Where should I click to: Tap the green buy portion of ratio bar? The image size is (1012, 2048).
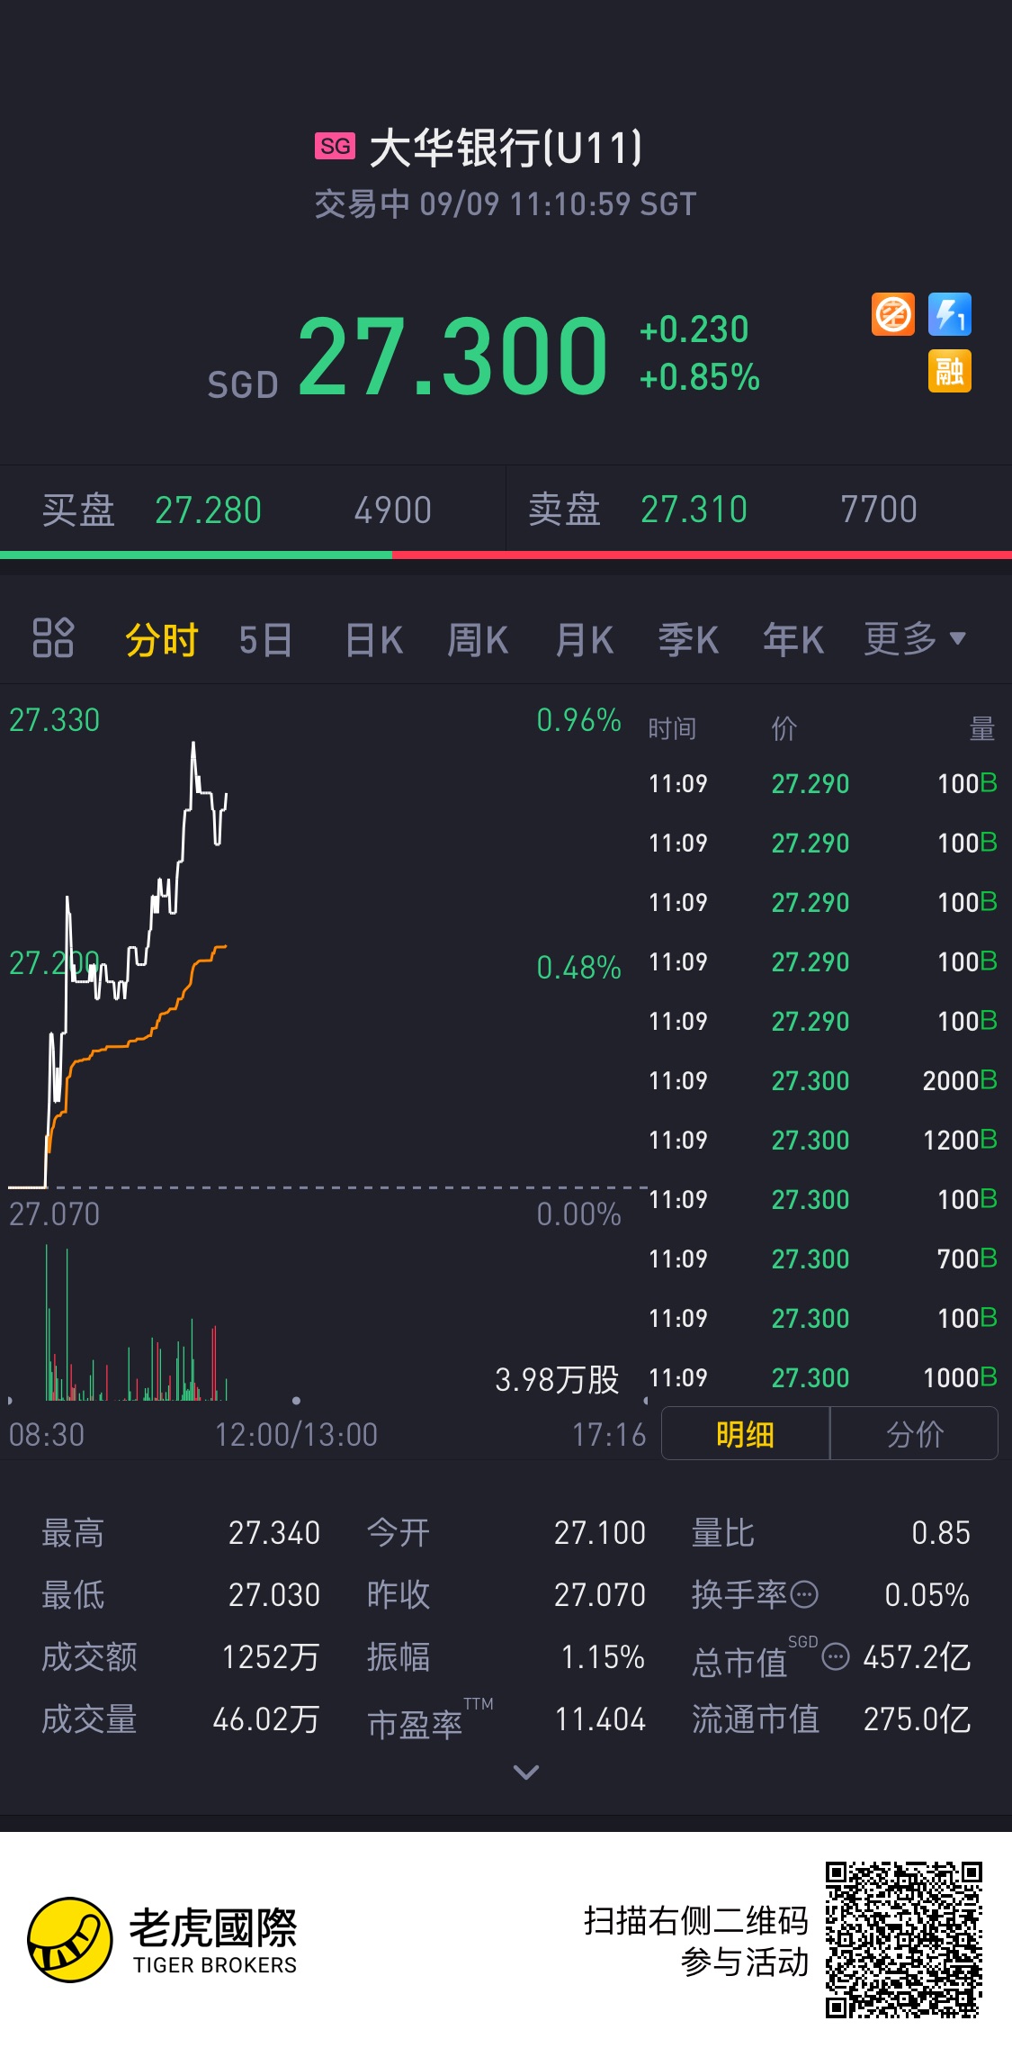point(196,555)
